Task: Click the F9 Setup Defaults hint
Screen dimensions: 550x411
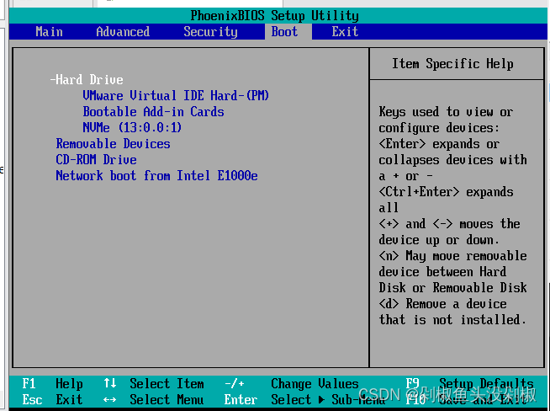Action: tap(469, 383)
